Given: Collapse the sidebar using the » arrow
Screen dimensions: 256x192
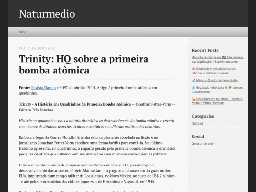Looking at the screenshot, I should [x=190, y=39].
